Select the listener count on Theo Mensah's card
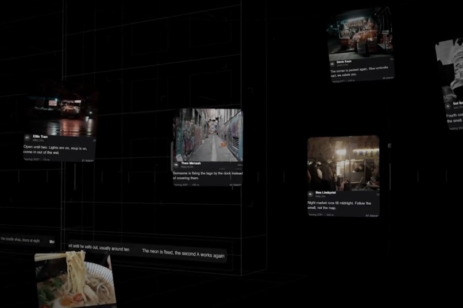Image resolution: width=463 pixels, height=308 pixels. (x=236, y=185)
